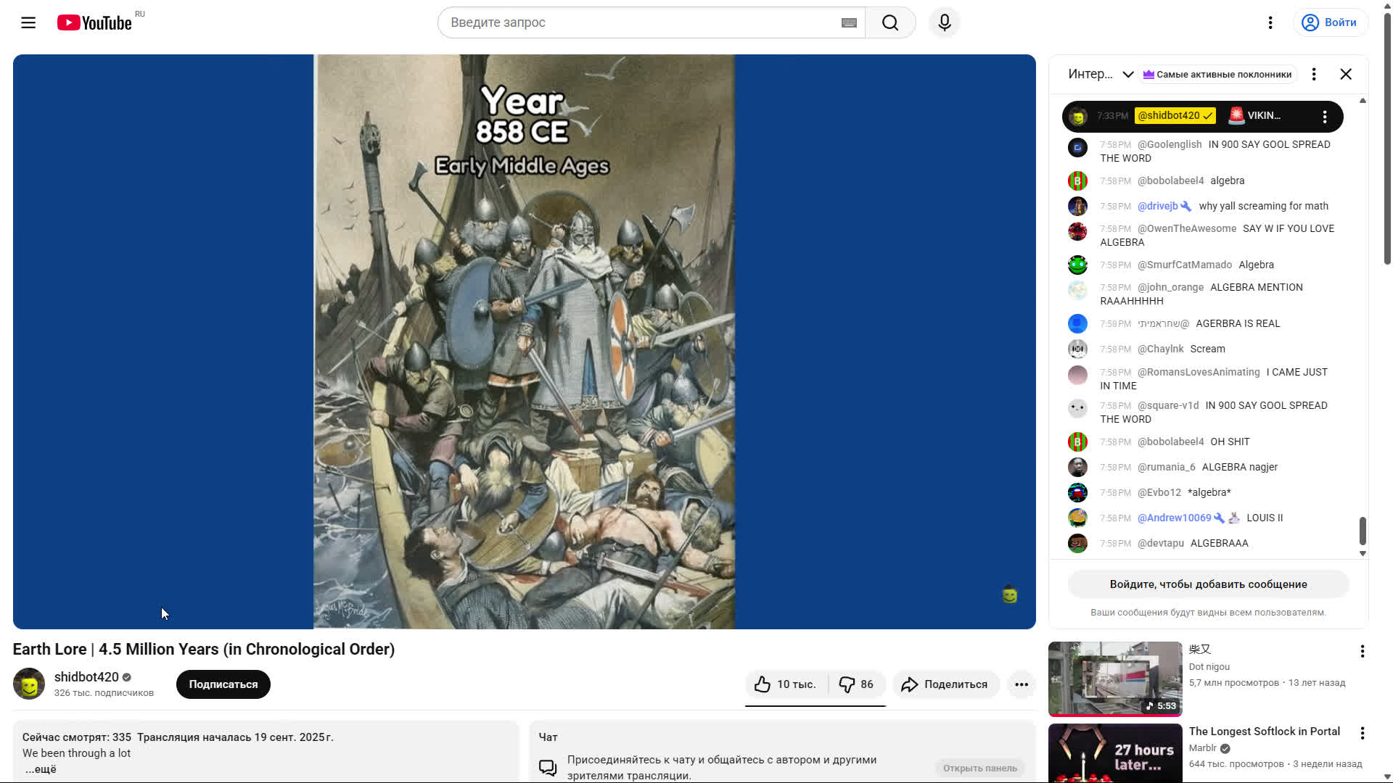Open the 'Dot nigou' video thumbnail
Screen dimensions: 1393x783
tap(1114, 679)
